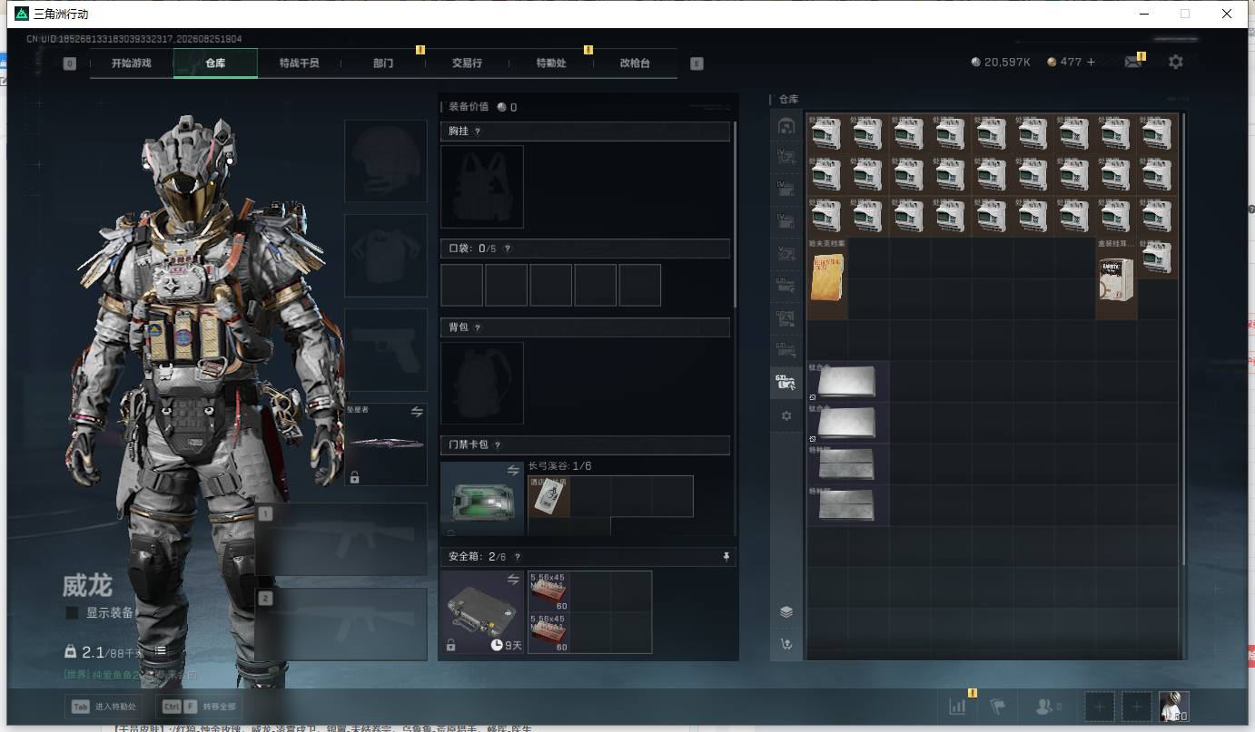Select the keycard case thumbnail
Viewport: 1255px width, 732px height.
[482, 498]
